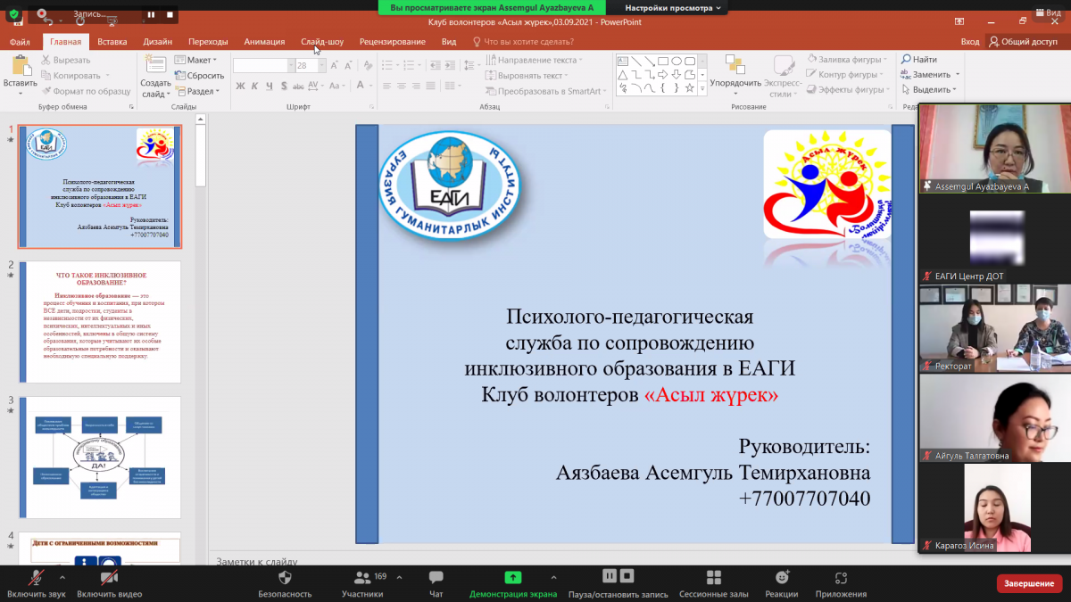The image size is (1071, 602).
Task: Expand the Layout (Макет) dropdown
Action: (x=195, y=60)
